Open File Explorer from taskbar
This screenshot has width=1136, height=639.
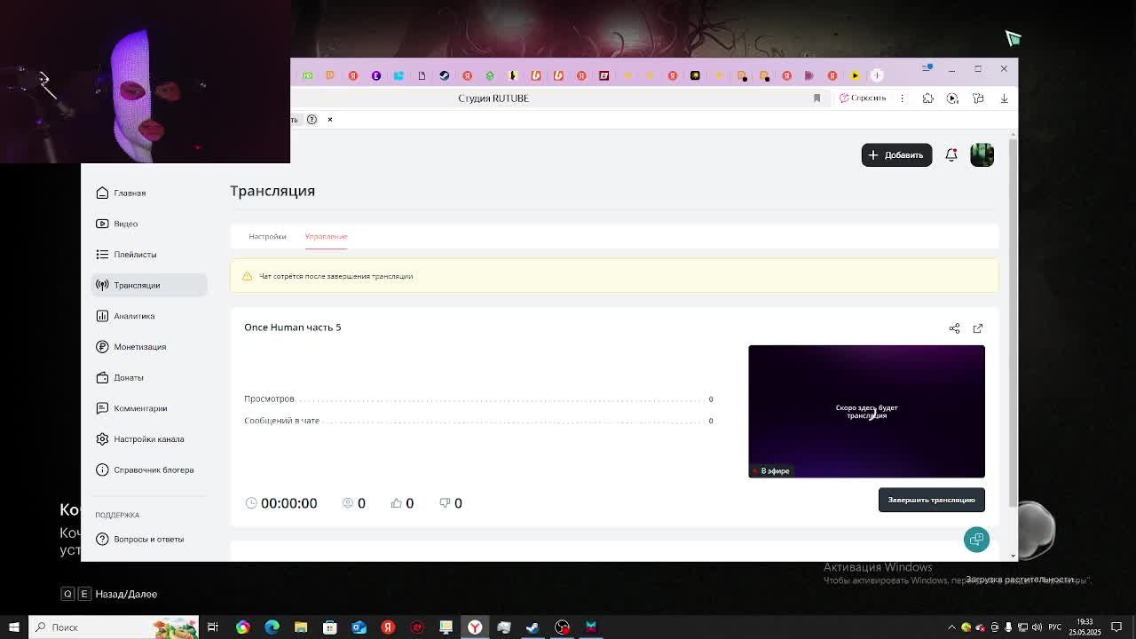[x=301, y=627]
